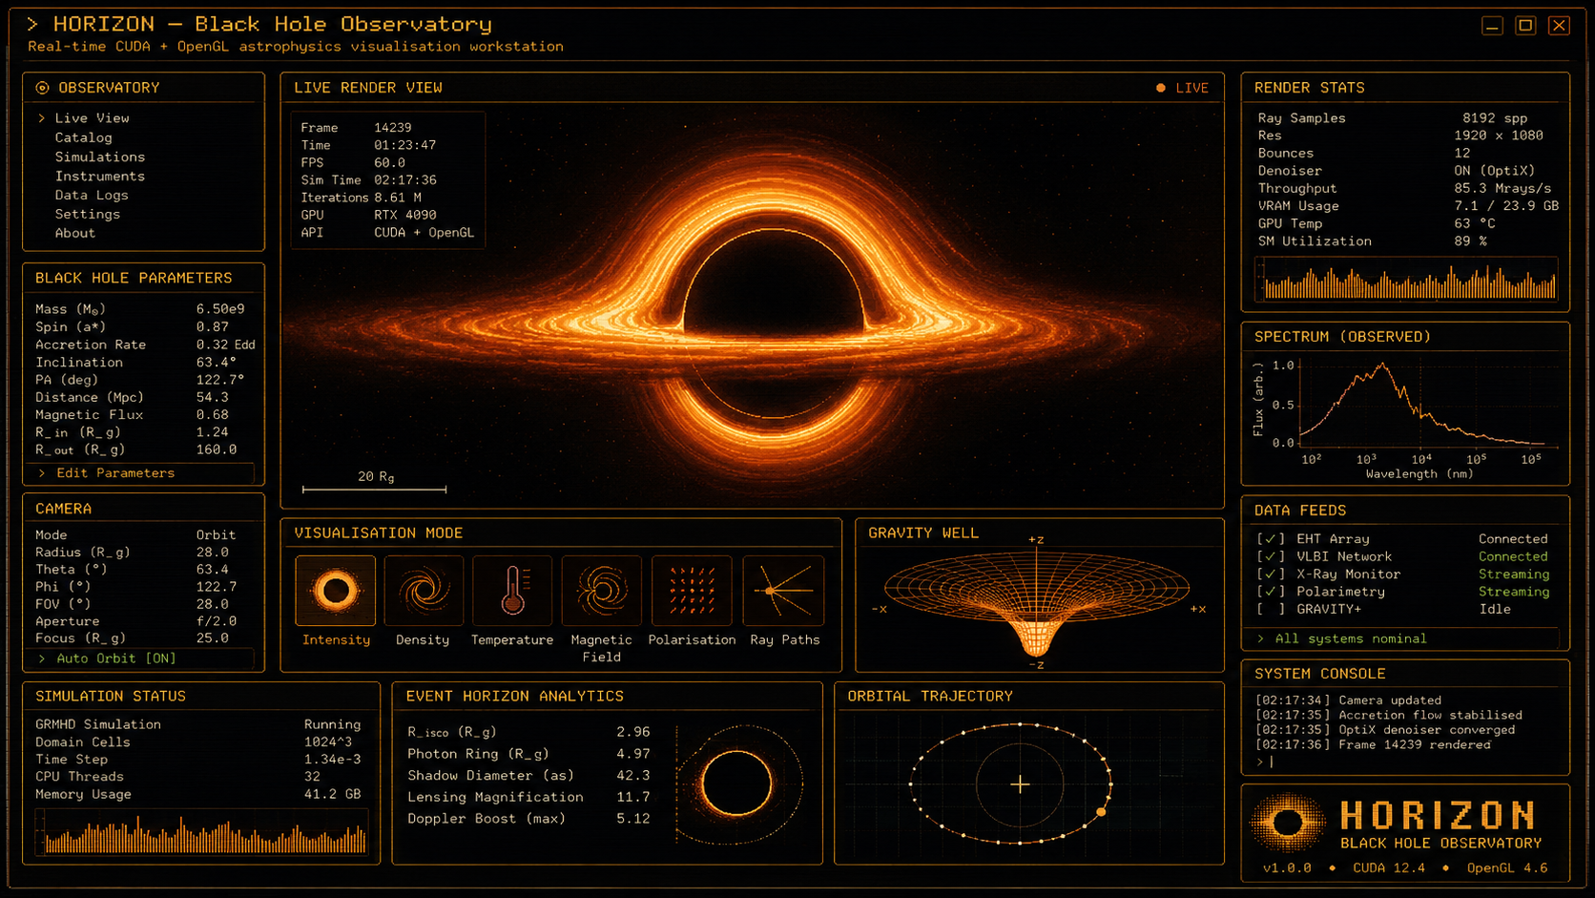Click the Denoiser value ON (OptiX)

click(1495, 171)
